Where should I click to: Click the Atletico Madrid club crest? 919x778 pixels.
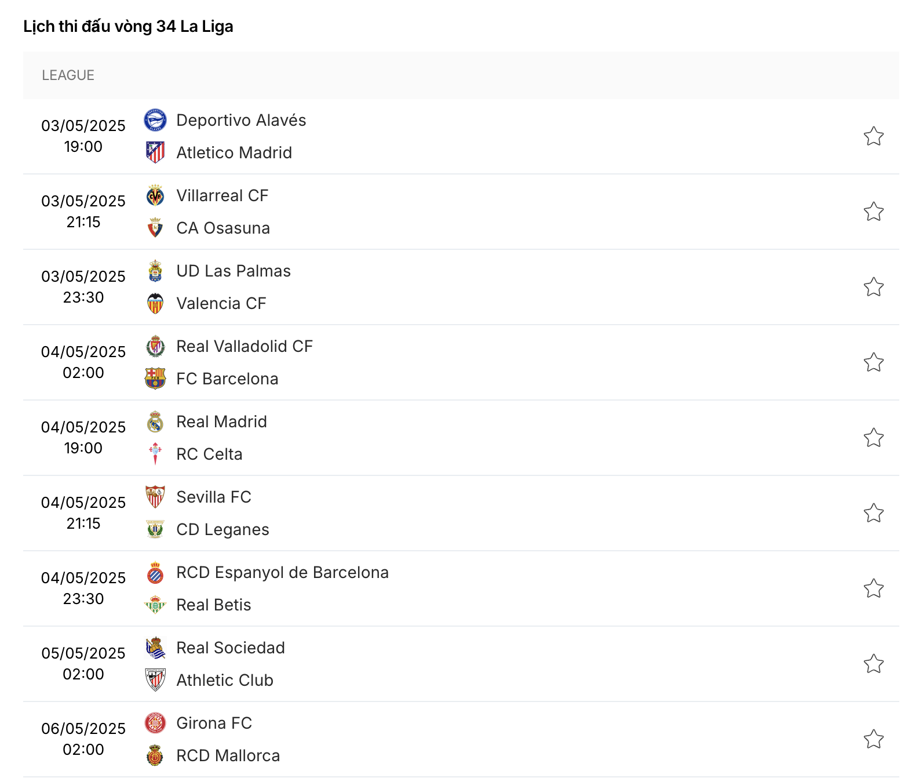click(155, 152)
